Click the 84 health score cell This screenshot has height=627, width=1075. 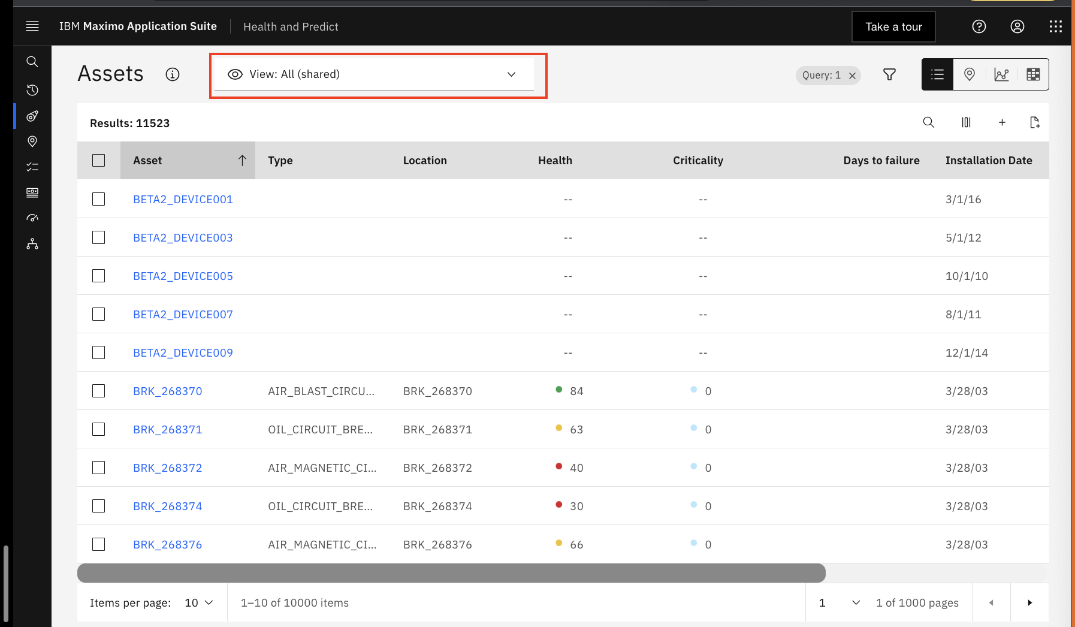pos(576,391)
